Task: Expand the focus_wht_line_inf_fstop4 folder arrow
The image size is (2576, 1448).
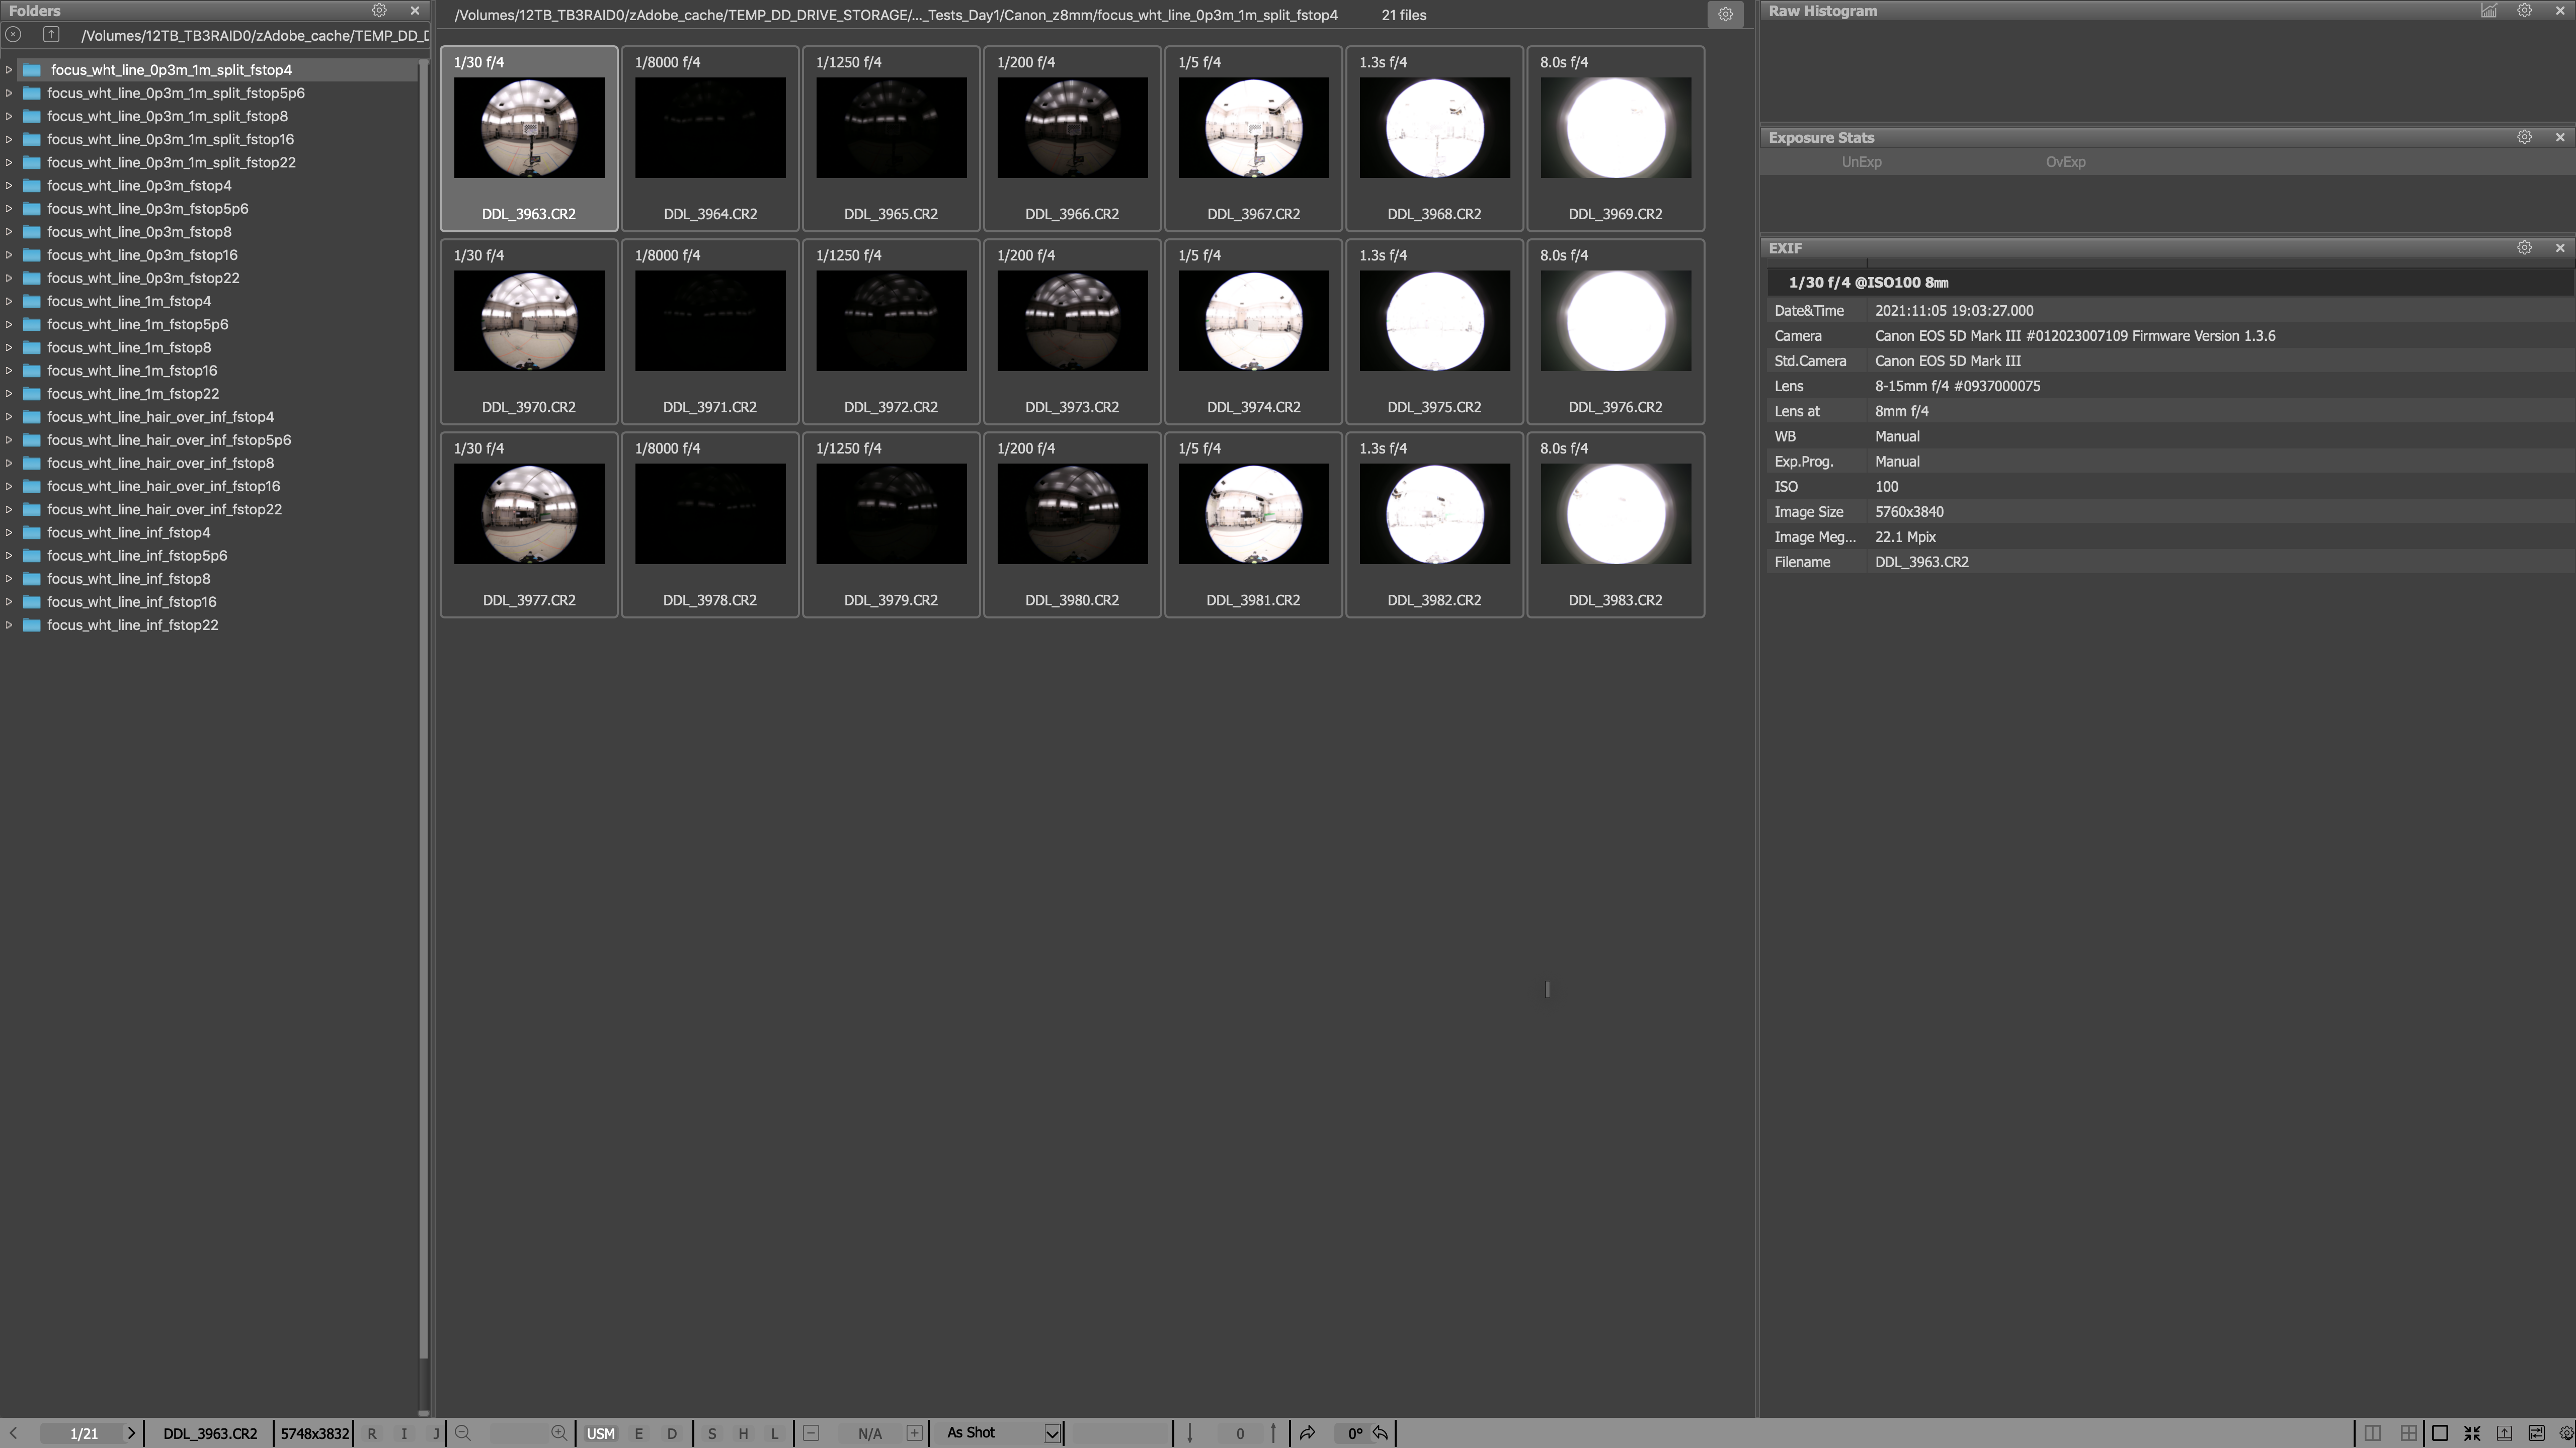Action: tap(9, 532)
